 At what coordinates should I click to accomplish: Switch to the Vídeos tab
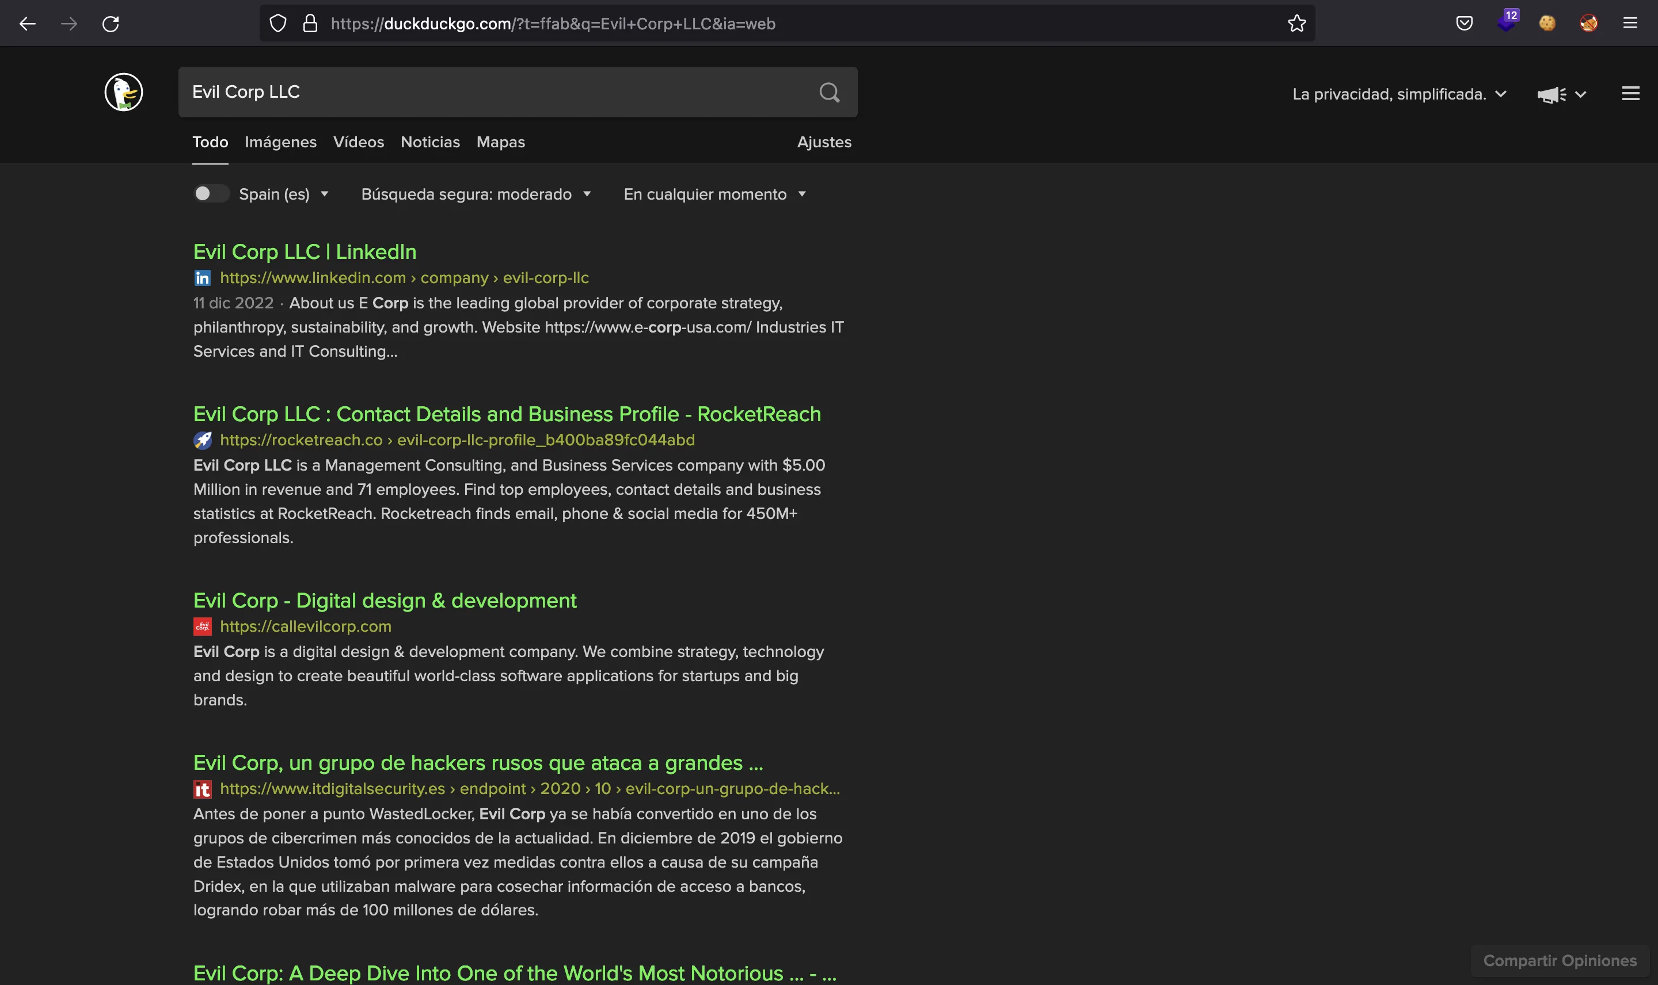click(359, 142)
